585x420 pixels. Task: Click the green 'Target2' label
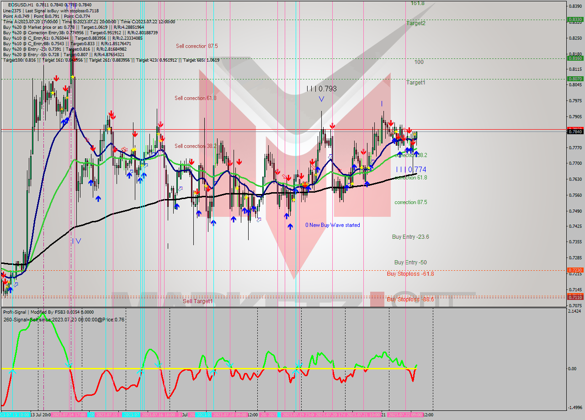pos(416,23)
